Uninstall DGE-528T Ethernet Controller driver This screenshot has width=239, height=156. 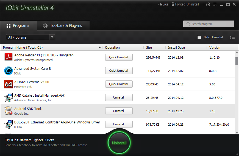[119, 124]
